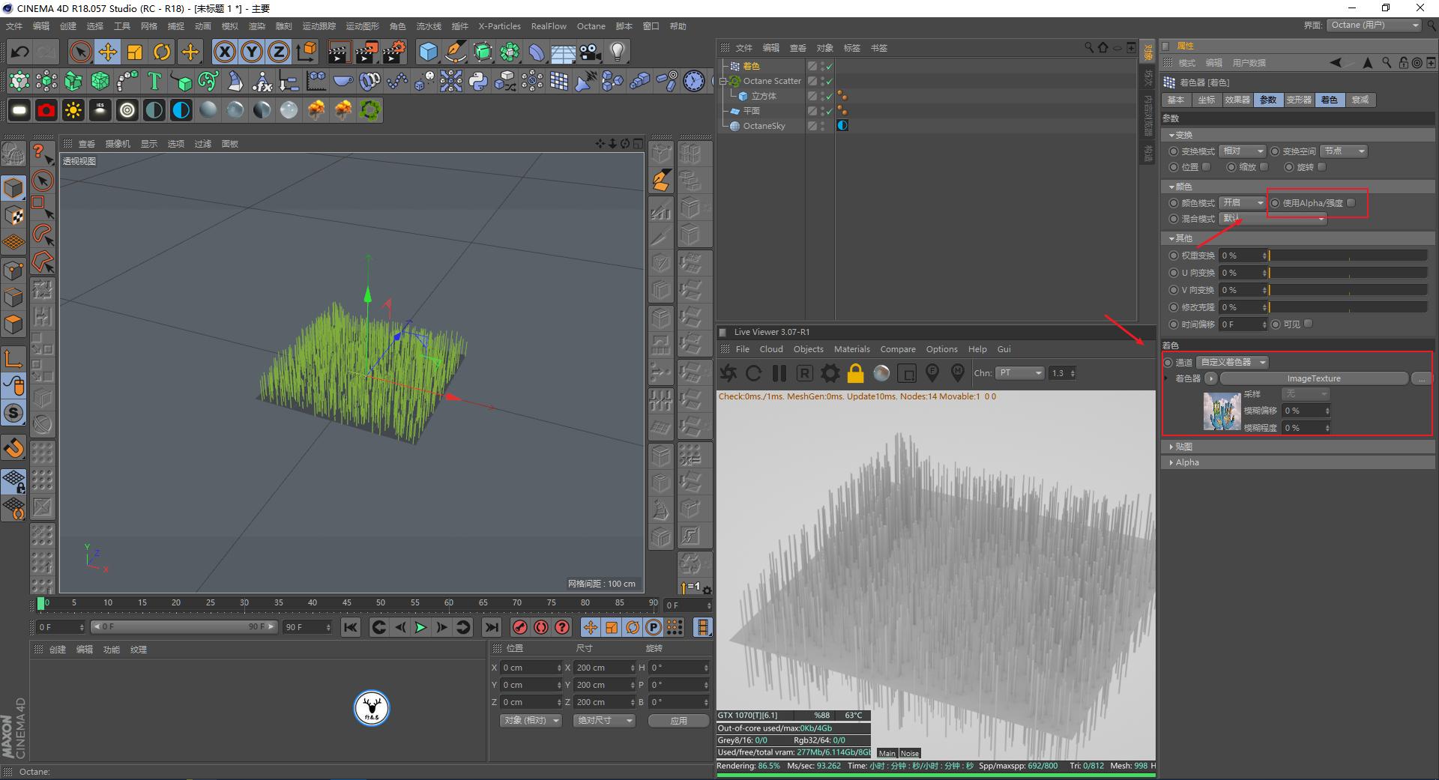
Task: Click the 权重变换 slider bar
Action: point(1348,256)
